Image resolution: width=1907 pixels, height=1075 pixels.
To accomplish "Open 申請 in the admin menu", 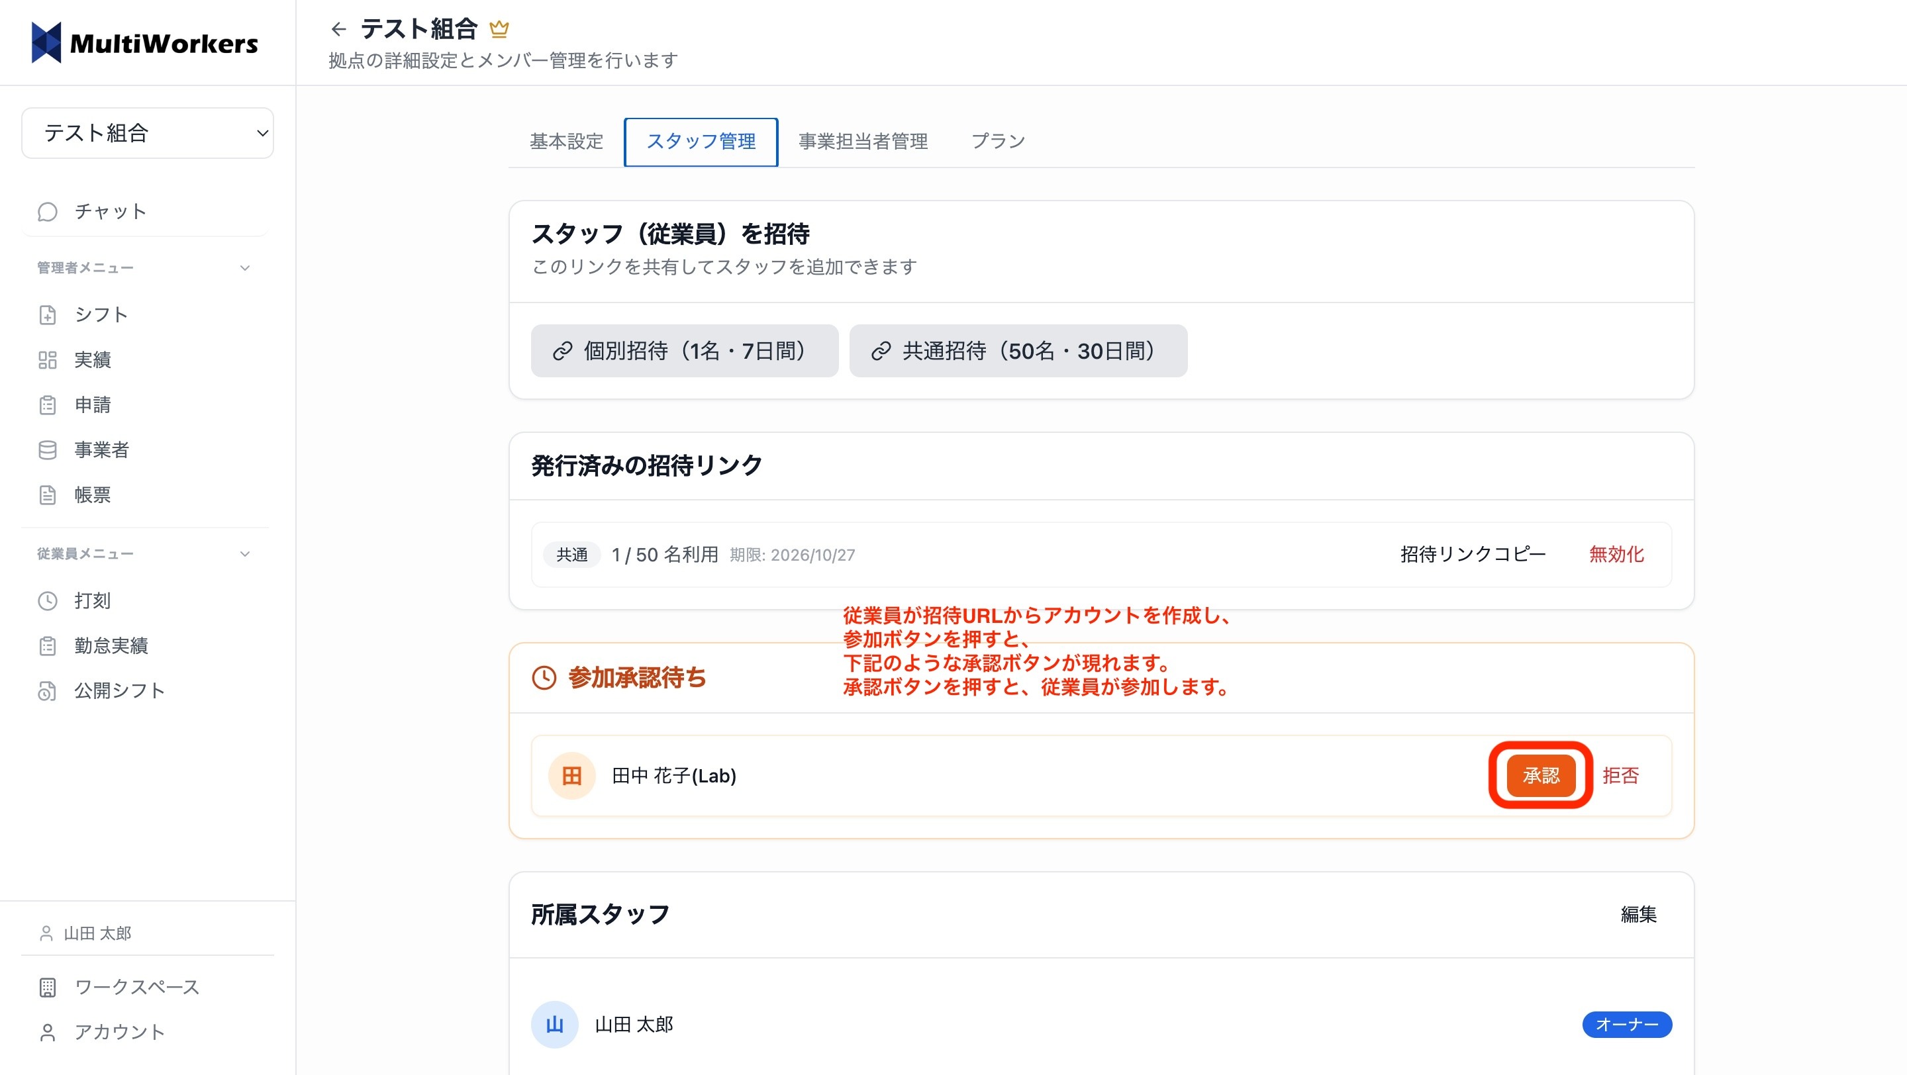I will (x=145, y=404).
